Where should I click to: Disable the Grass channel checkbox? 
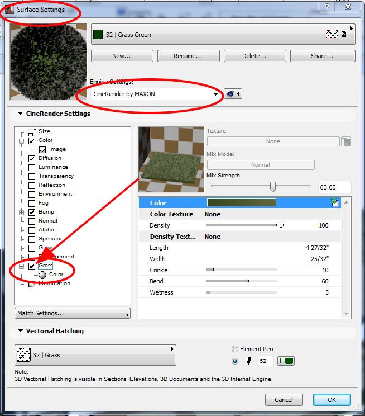(32, 266)
